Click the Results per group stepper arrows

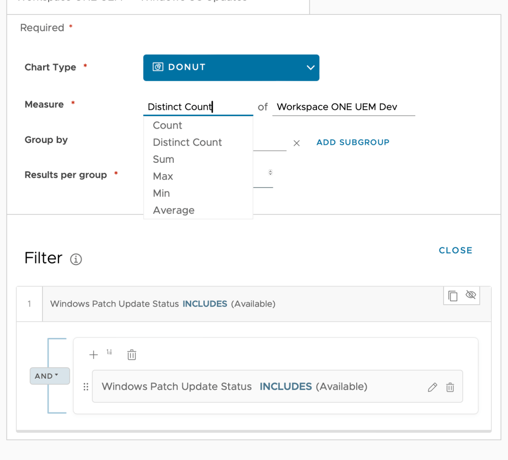(x=270, y=173)
